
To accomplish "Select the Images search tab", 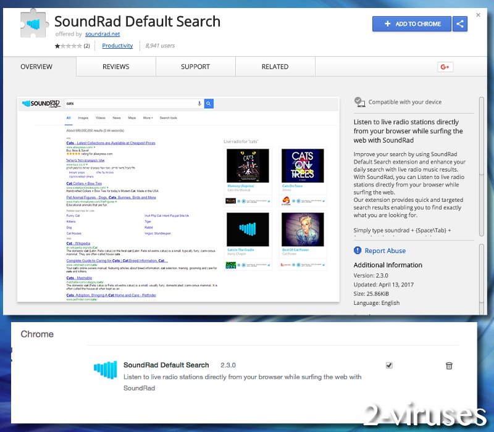I will point(82,117).
